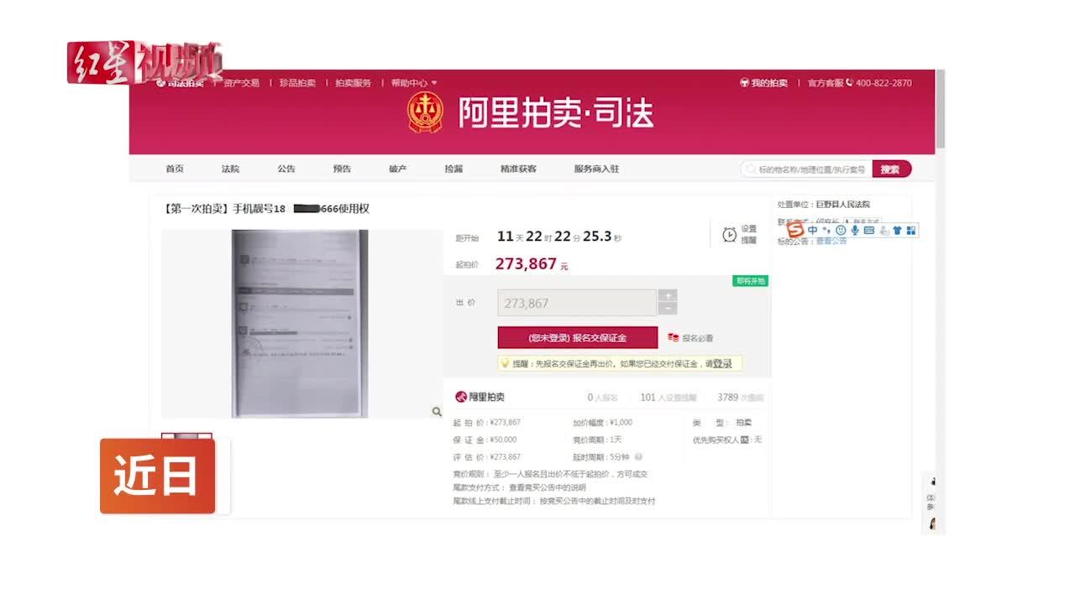This screenshot has height=604, width=1075.
Task: Click the Sogou S logo
Action: pyautogui.click(x=793, y=230)
